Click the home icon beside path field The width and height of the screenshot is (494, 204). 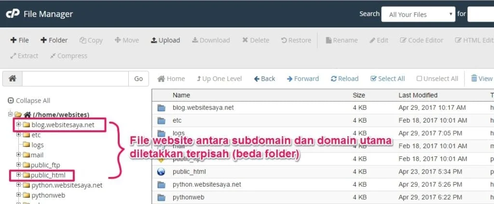pyautogui.click(x=12, y=78)
